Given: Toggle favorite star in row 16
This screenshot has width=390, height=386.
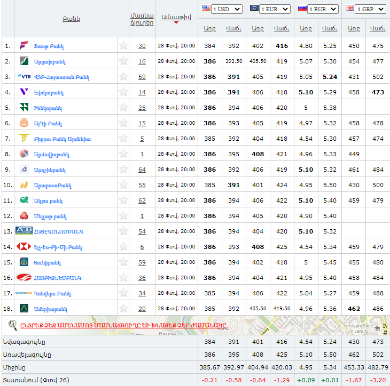Looking at the screenshot, I should (123, 278).
